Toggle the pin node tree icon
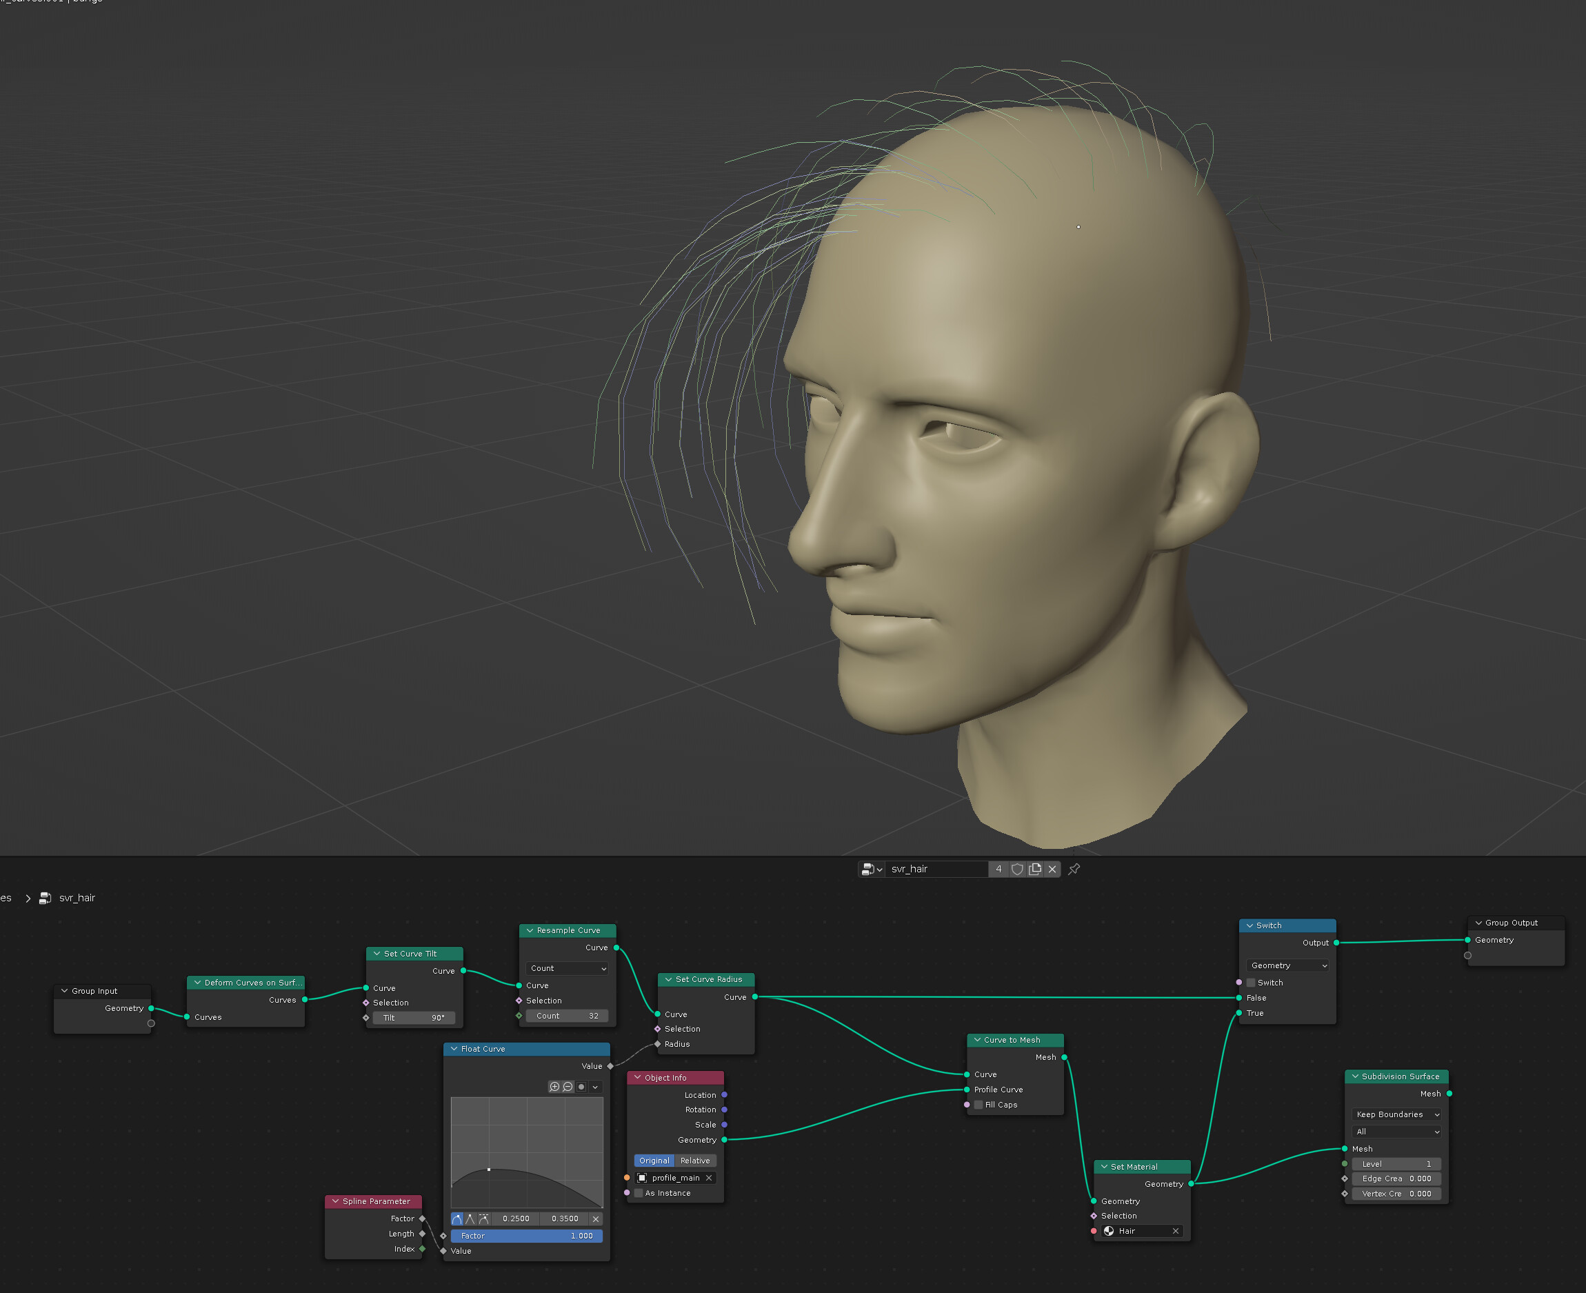 (1074, 869)
